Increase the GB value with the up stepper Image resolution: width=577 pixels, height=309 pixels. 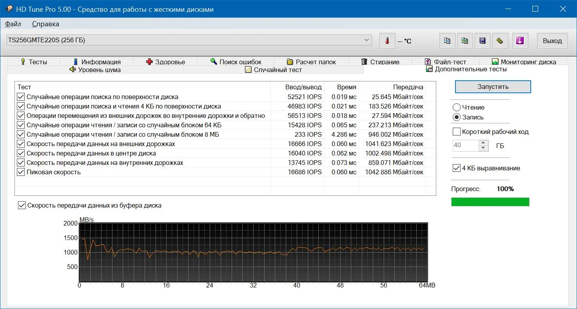point(484,143)
